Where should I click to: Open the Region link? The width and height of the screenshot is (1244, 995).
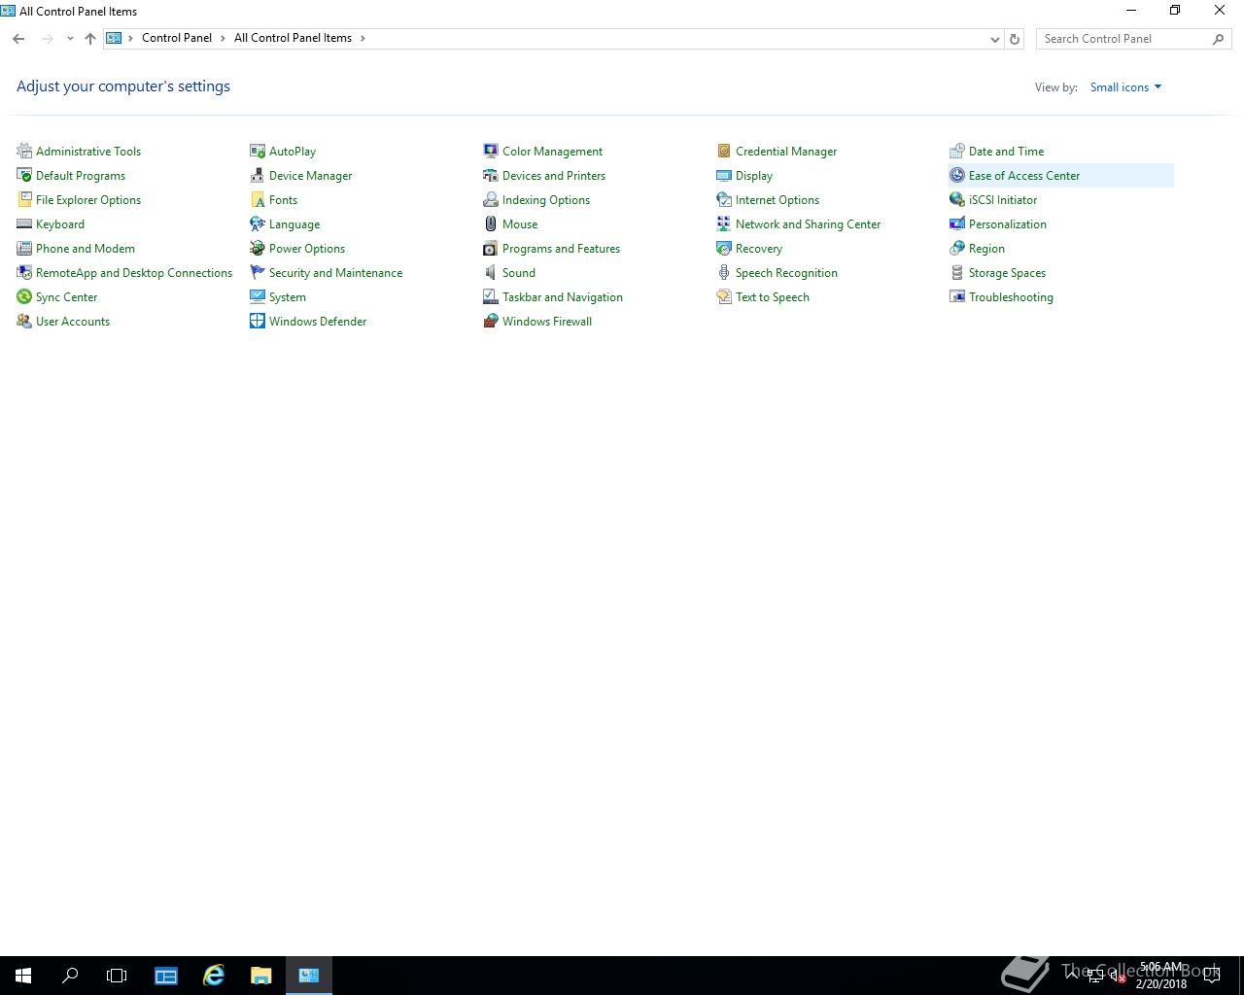[986, 248]
